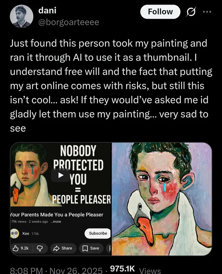
Task: Click the Share arrow button
Action: 63,248
